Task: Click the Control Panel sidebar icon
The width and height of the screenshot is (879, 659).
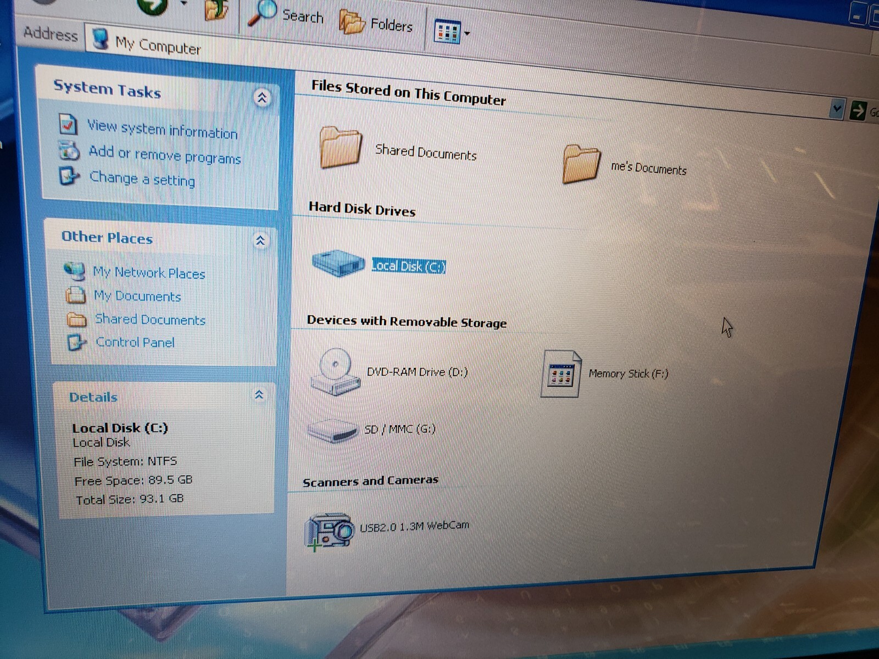Action: pos(77,343)
